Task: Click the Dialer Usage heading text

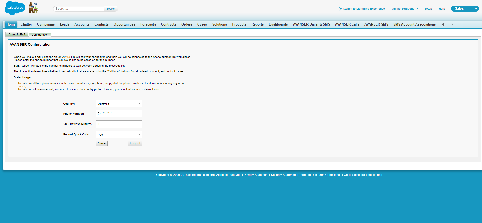Action: [x=23, y=78]
